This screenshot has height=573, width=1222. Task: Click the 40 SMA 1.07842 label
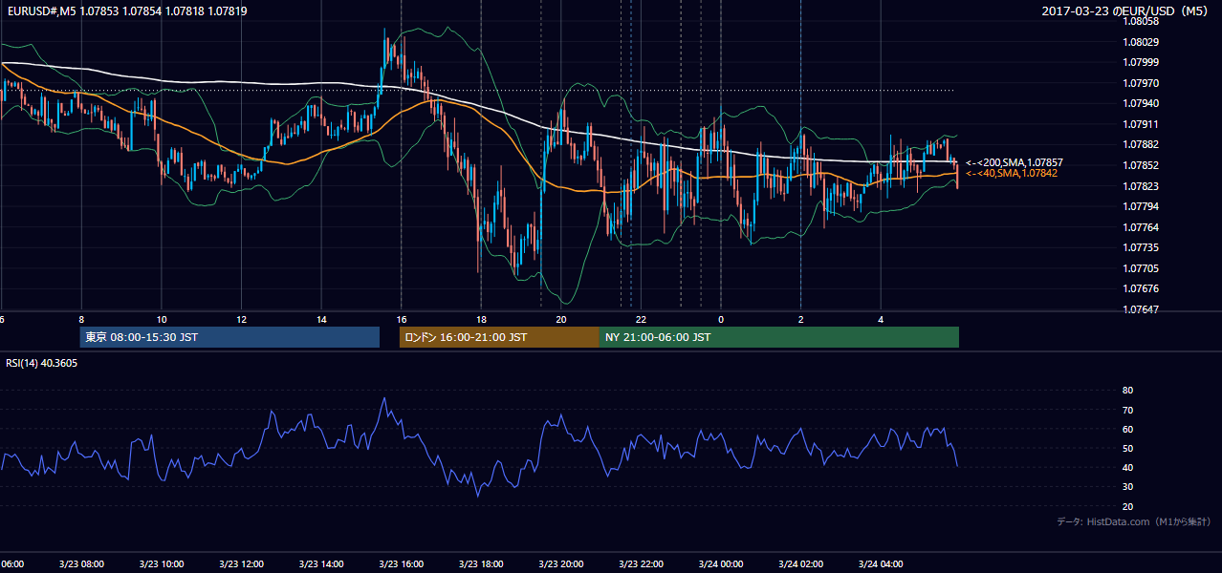point(1012,174)
